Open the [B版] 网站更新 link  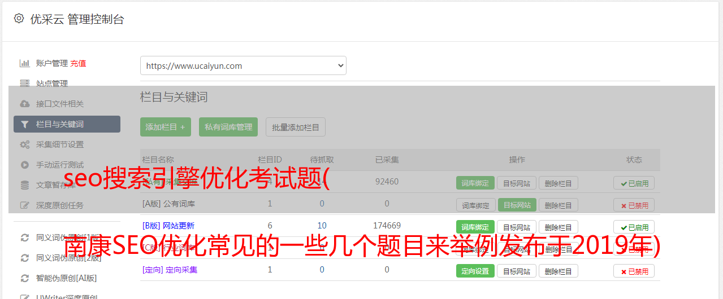coord(168,226)
